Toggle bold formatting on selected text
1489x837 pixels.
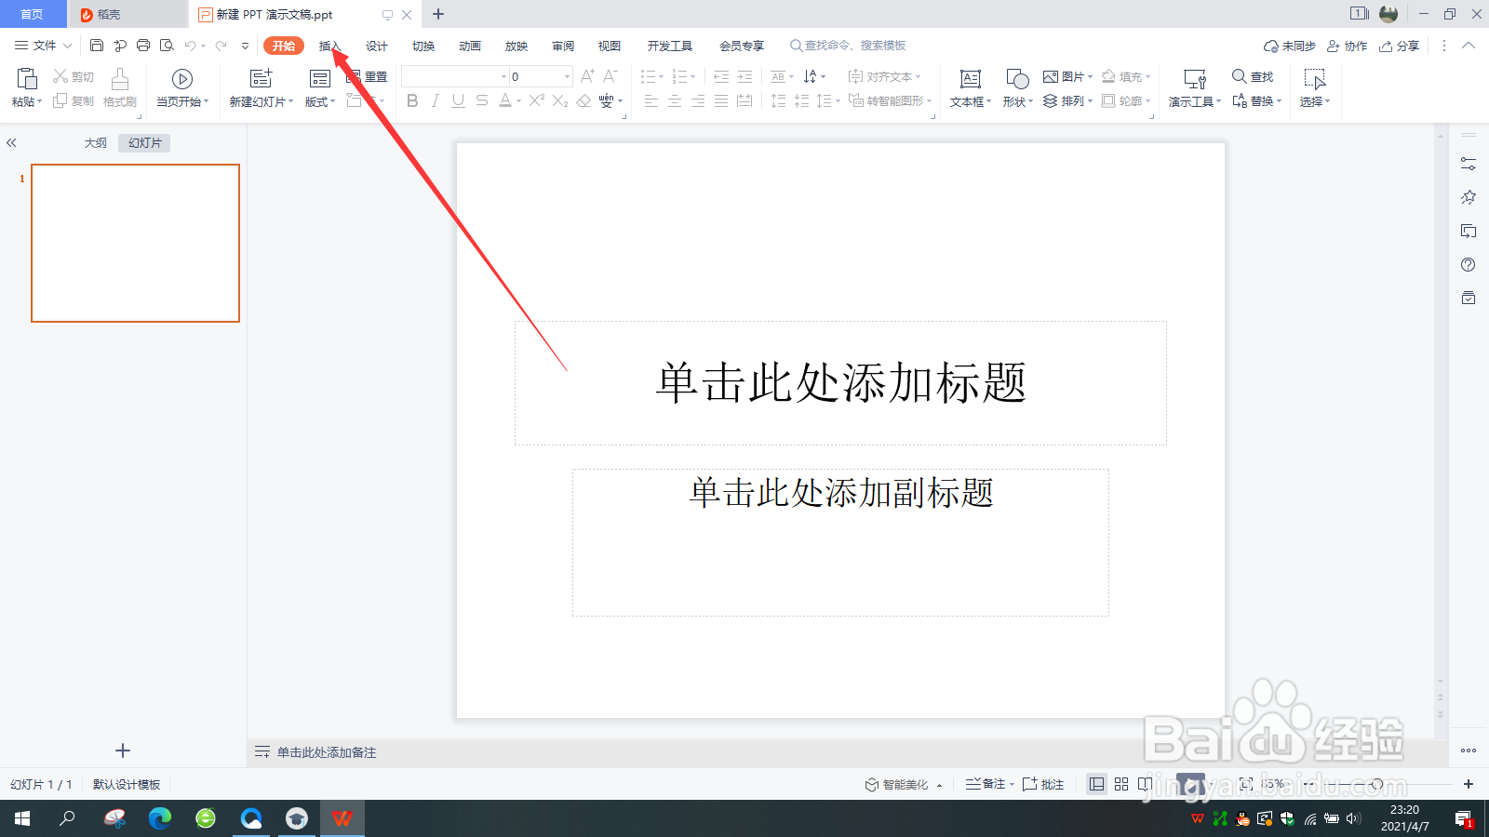(x=412, y=102)
